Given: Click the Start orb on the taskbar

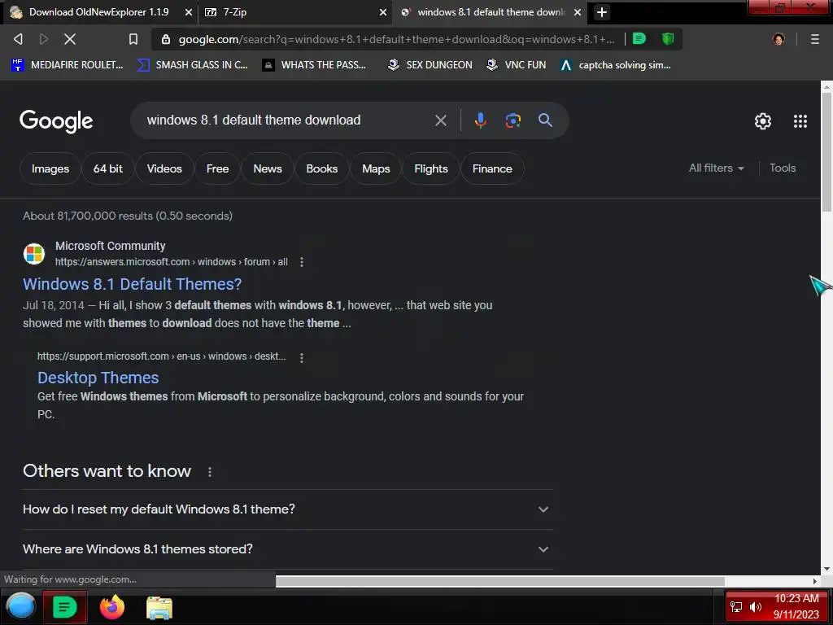Looking at the screenshot, I should (x=21, y=607).
